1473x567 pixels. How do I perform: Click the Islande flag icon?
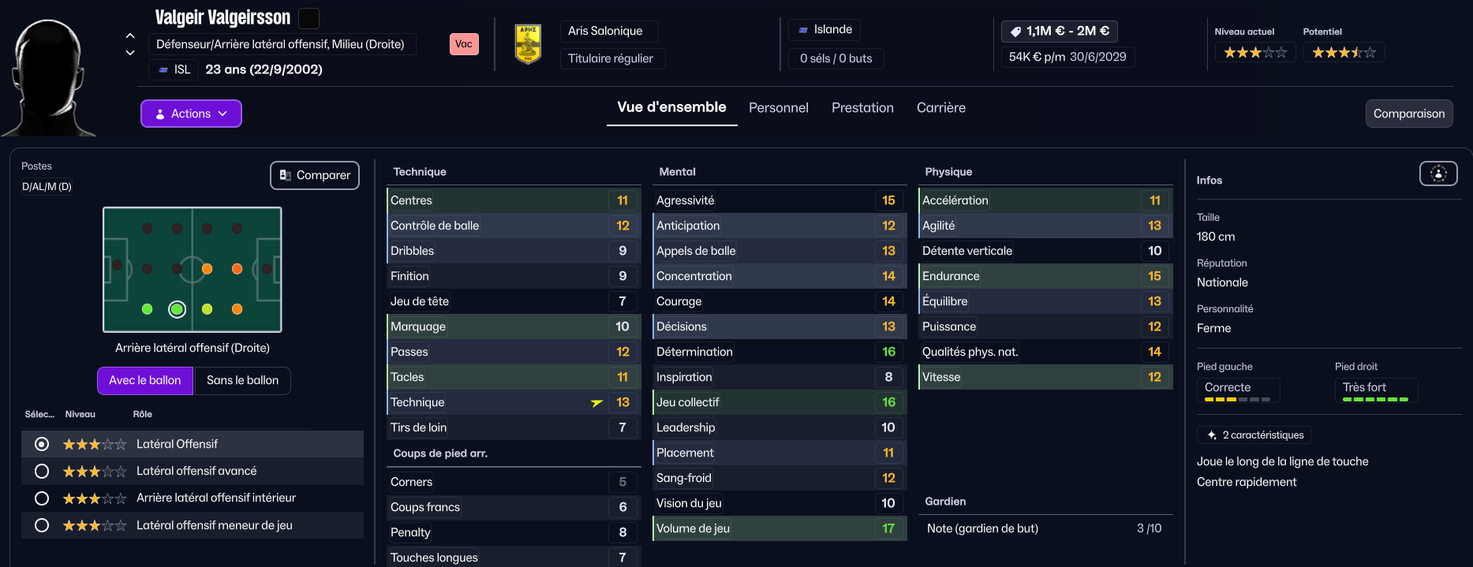click(803, 30)
